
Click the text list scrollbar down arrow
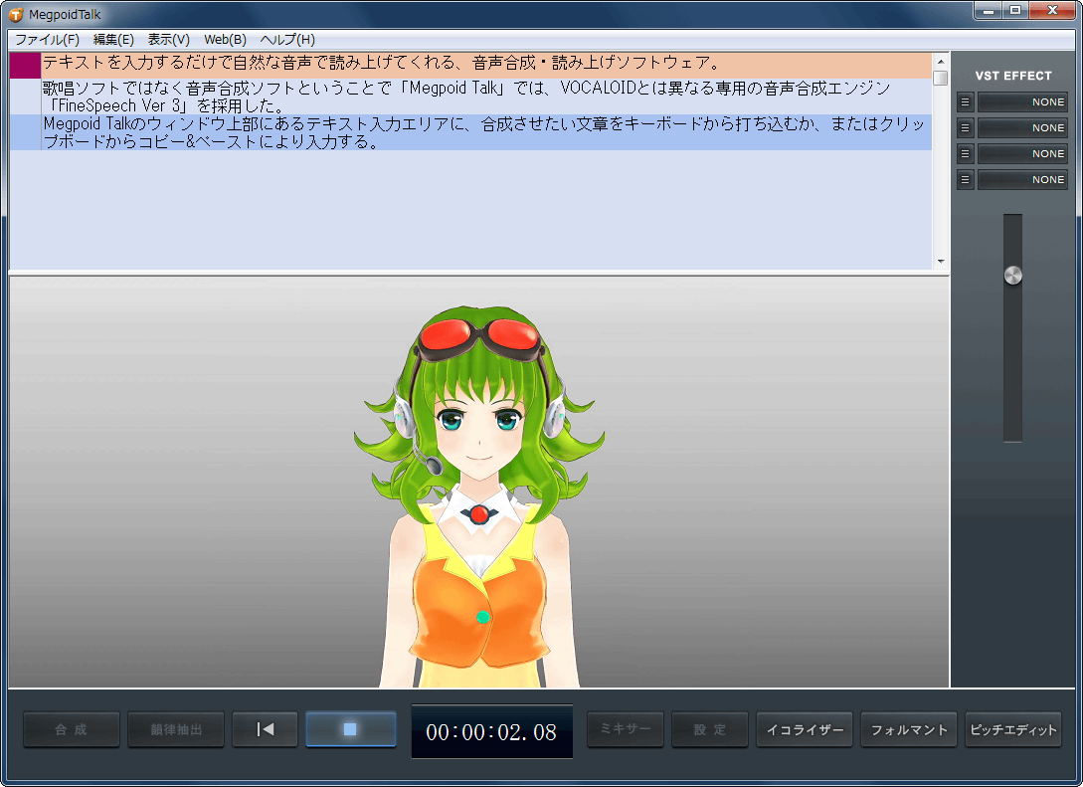pos(941,262)
